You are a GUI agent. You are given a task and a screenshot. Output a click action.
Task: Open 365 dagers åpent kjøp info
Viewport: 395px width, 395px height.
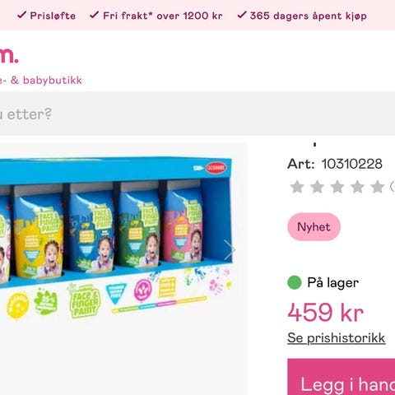coord(309,16)
